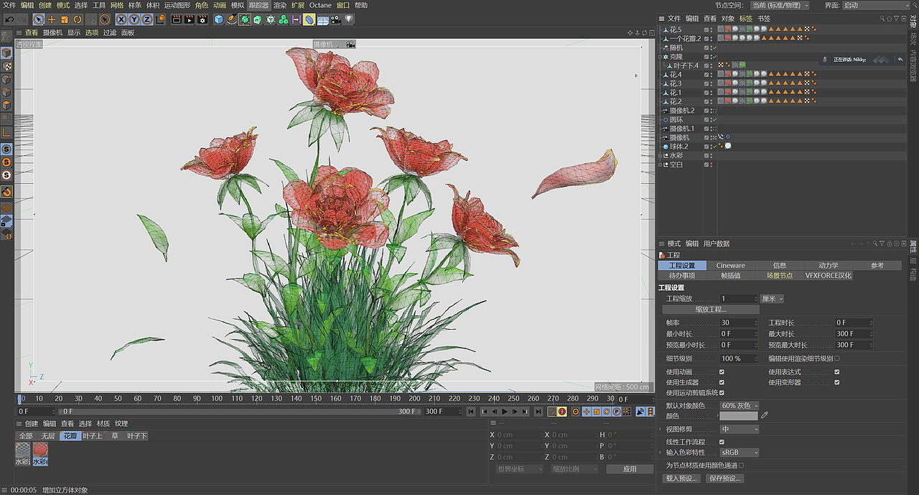The width and height of the screenshot is (919, 495).
Task: Select the 花瓣 material layer tab
Action: [70, 436]
